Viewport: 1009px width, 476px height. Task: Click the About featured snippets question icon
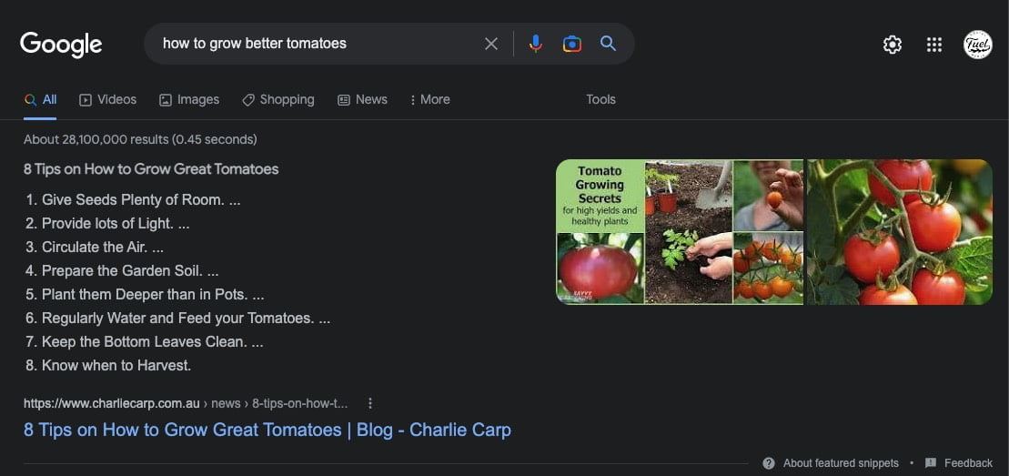[x=768, y=463]
